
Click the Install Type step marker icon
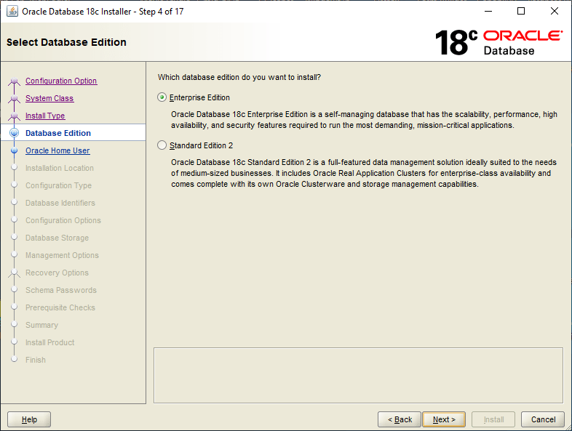pos(15,116)
